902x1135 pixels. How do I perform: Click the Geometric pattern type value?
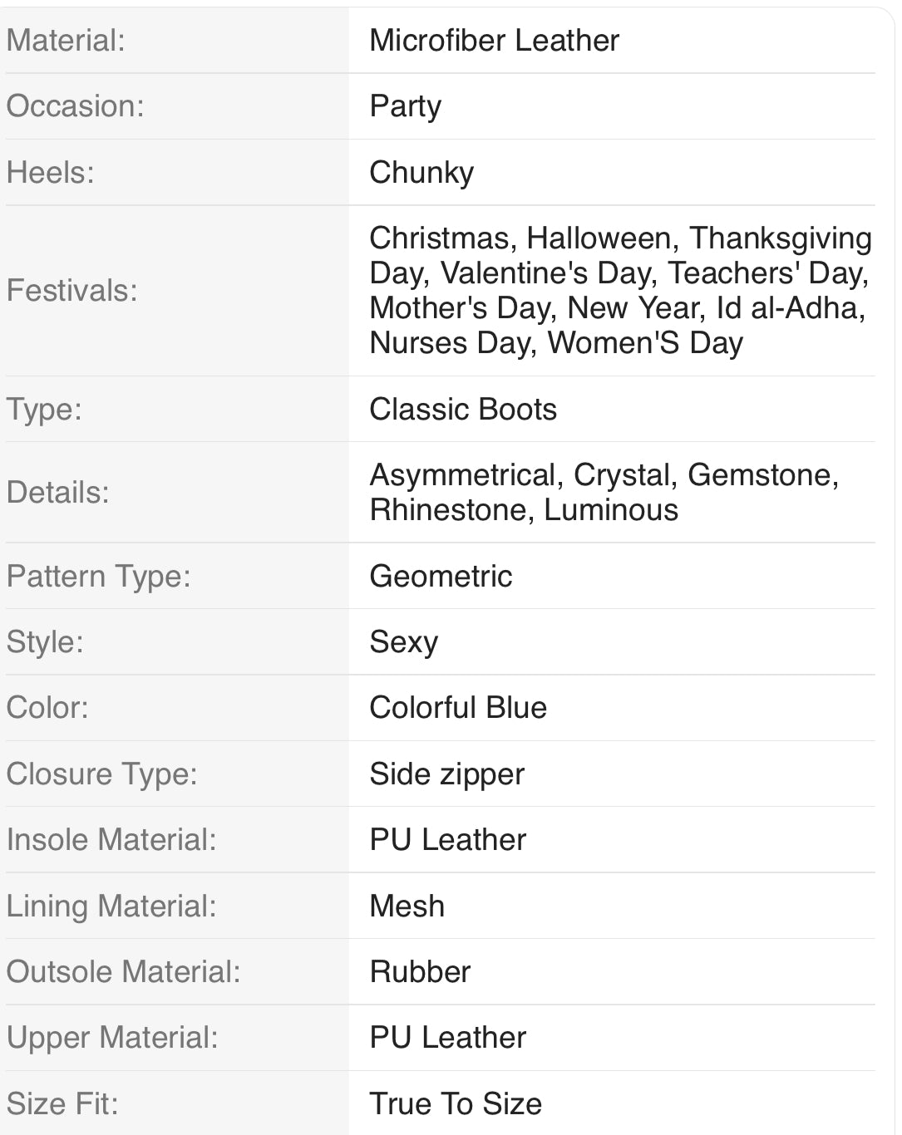[x=441, y=576]
